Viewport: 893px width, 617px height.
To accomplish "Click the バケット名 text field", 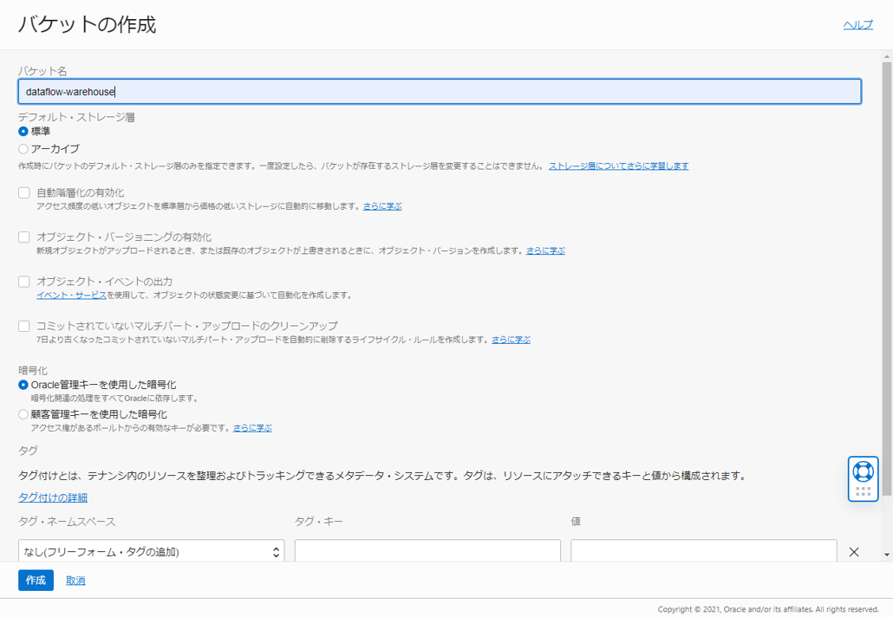I will 440,92.
